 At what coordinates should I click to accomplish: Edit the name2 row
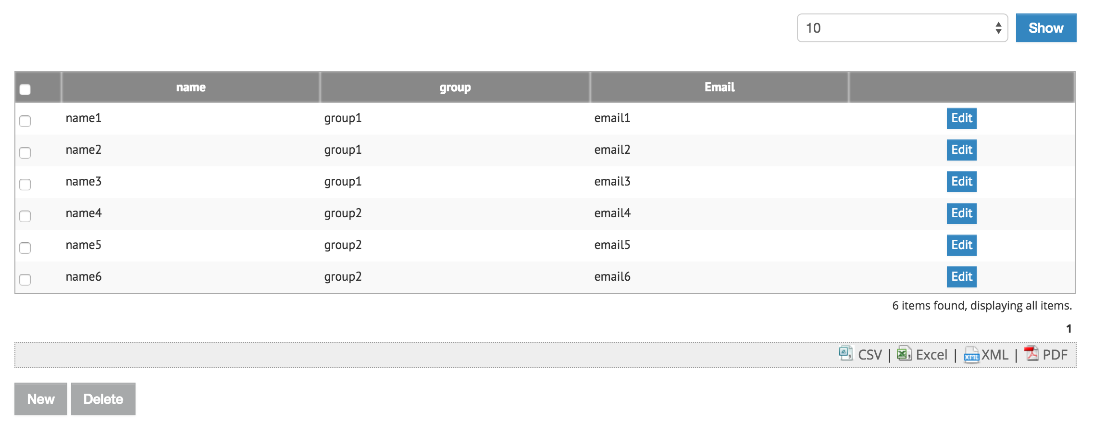(961, 150)
